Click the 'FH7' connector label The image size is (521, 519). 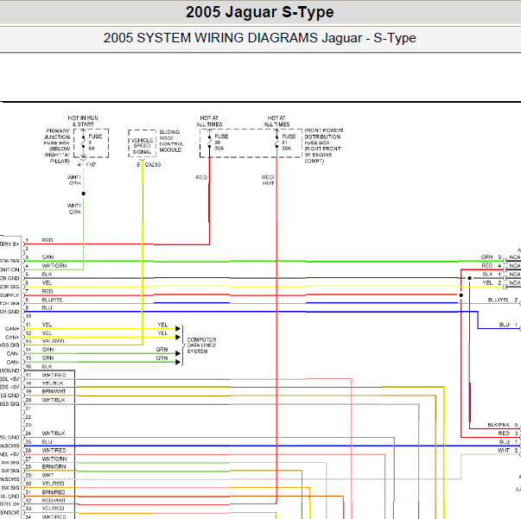pos(91,165)
